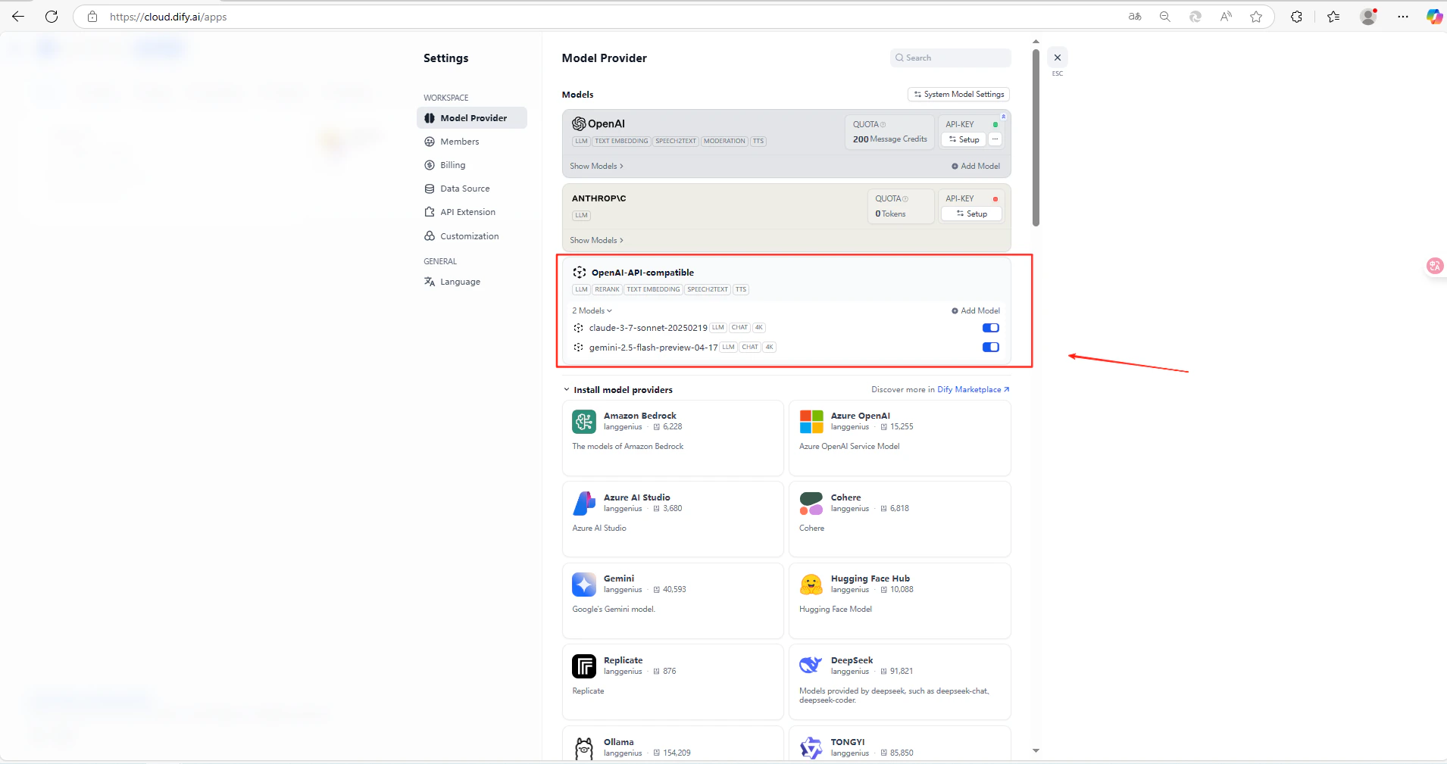Open System Model Settings
This screenshot has height=764, width=1447.
point(958,95)
